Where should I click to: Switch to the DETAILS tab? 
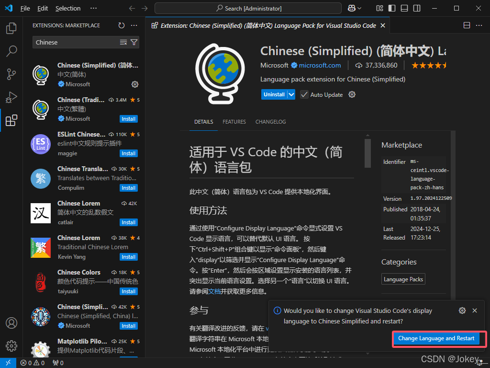204,122
